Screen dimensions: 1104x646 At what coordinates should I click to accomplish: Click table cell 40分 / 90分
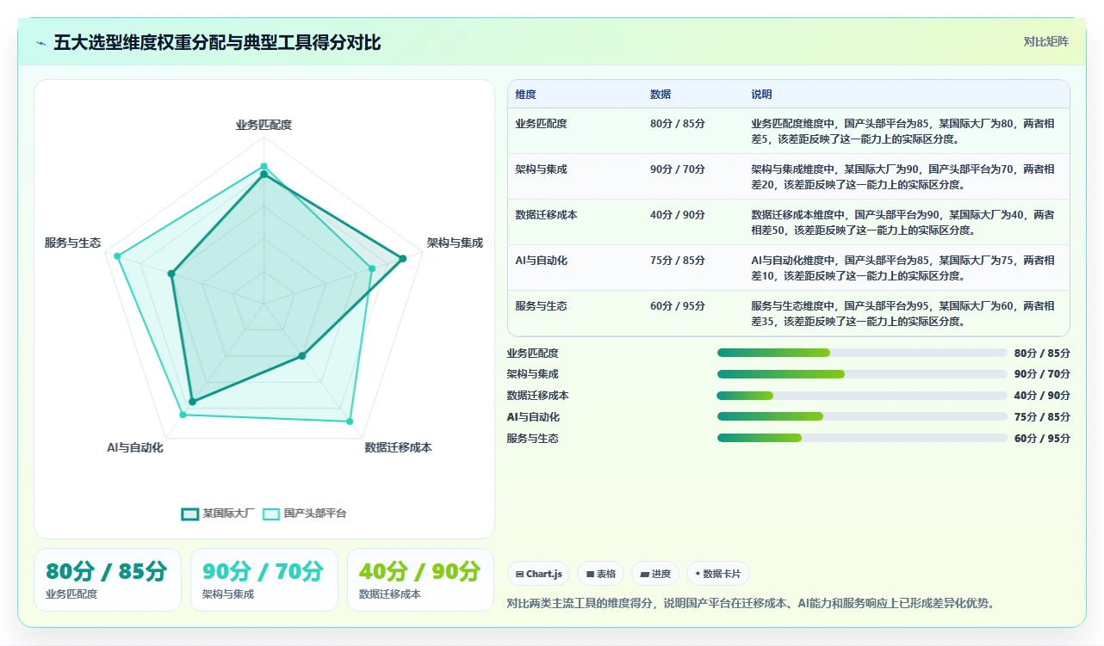tap(678, 215)
